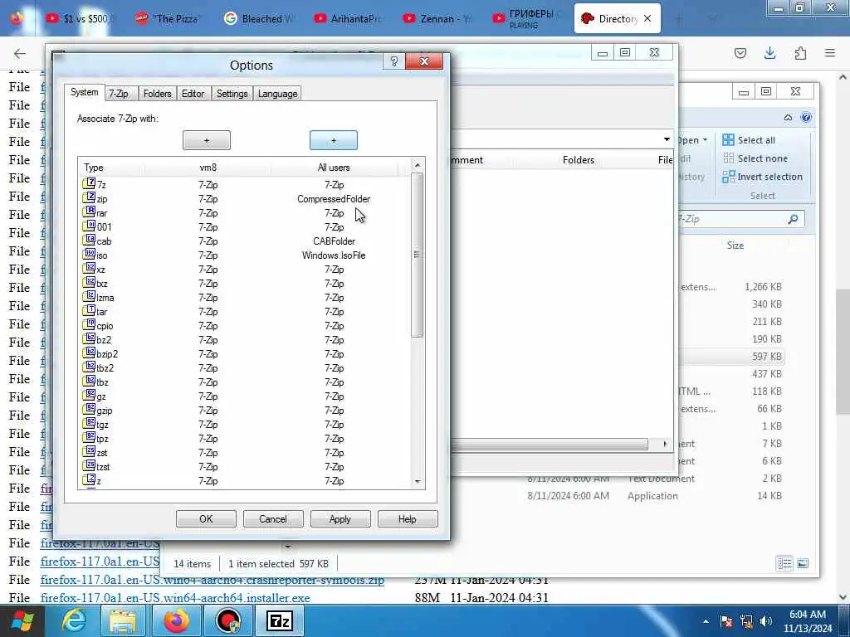Click the plus button above vm8 column
Viewport: 850px width, 637px height.
click(x=207, y=140)
